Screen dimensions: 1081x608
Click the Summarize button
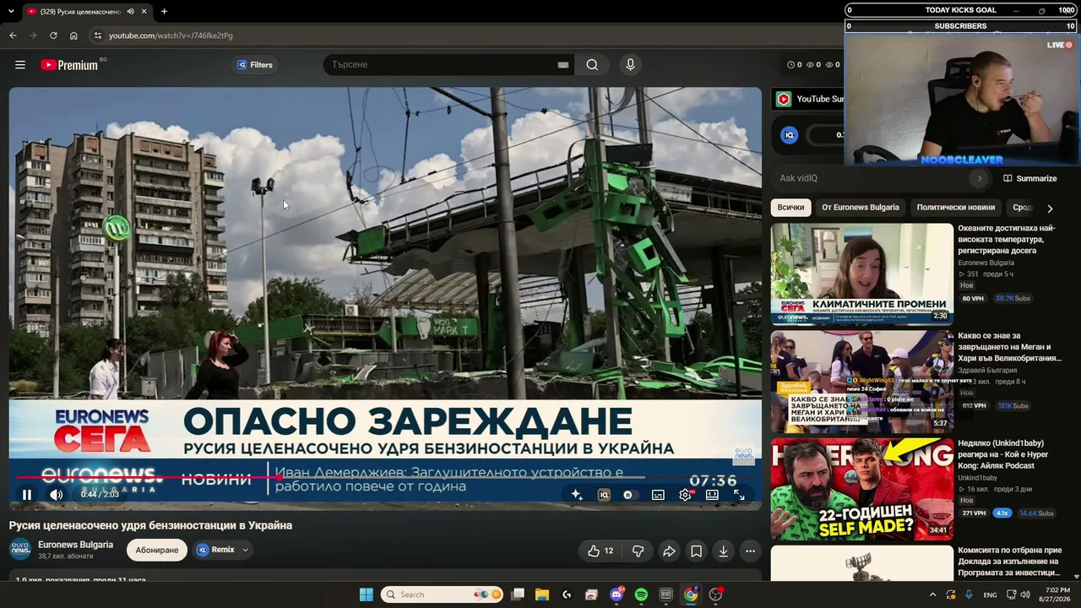[x=1030, y=178]
